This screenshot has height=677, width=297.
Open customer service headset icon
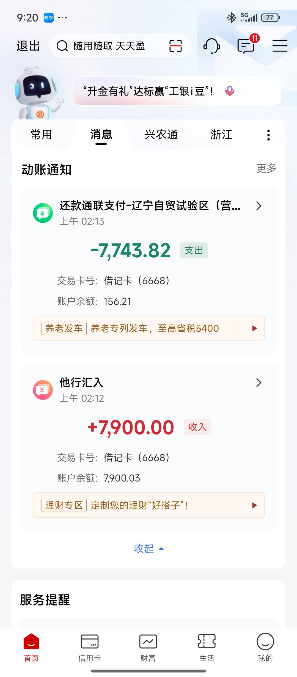click(211, 46)
